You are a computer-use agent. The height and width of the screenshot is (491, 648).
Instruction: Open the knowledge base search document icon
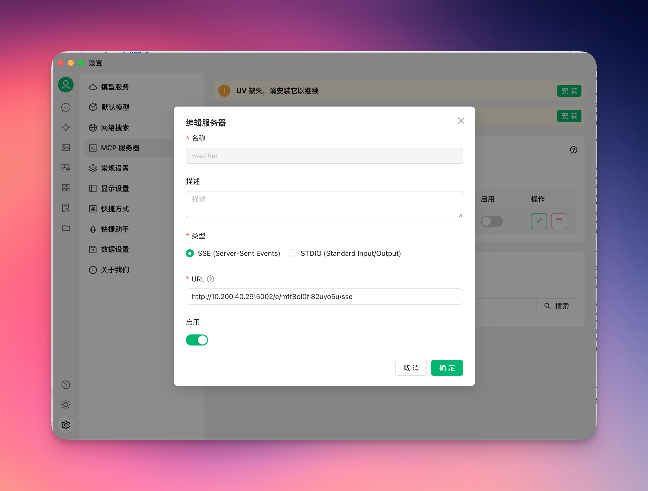(x=66, y=208)
